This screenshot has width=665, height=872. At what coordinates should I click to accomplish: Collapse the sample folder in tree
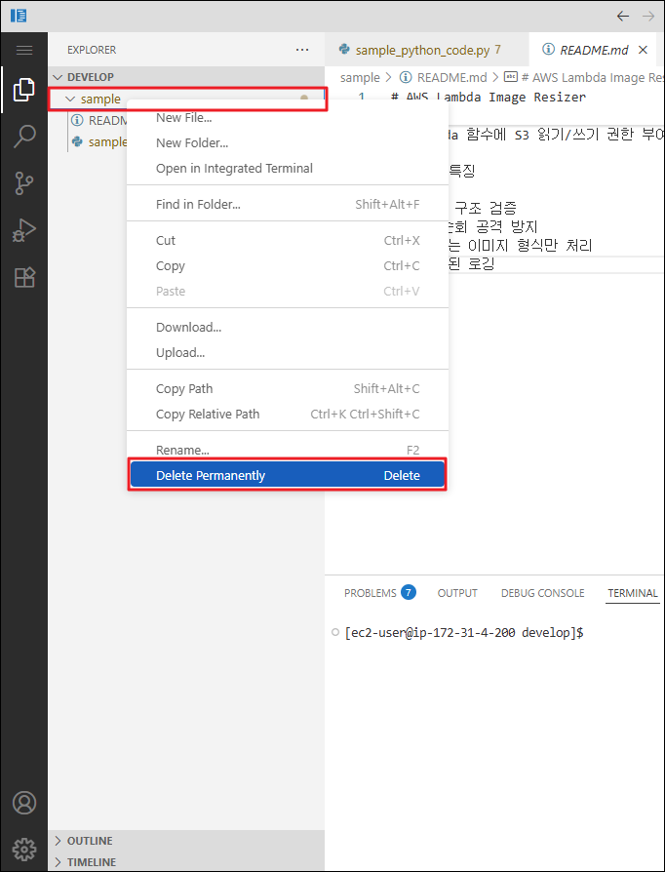[x=70, y=99]
